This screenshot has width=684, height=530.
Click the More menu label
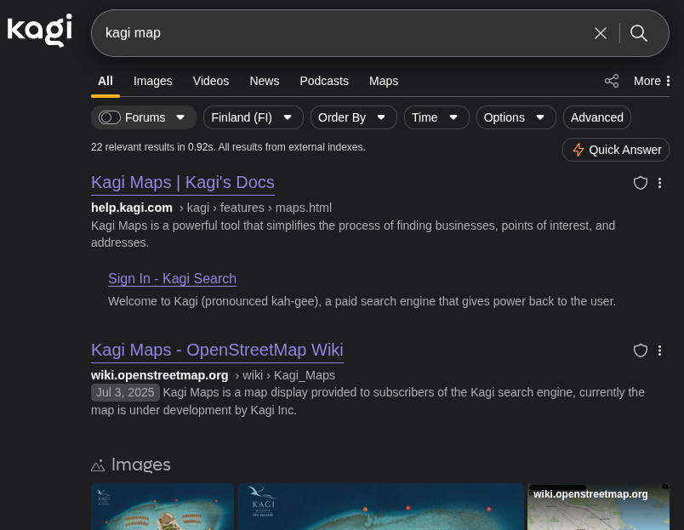[x=647, y=81]
